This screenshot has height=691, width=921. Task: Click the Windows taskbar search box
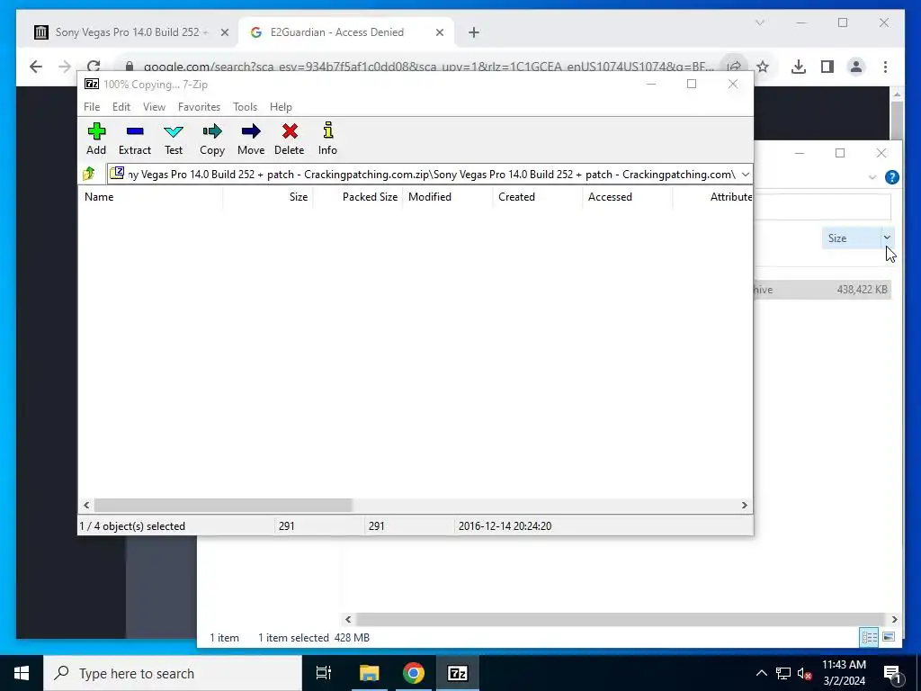pyautogui.click(x=173, y=673)
